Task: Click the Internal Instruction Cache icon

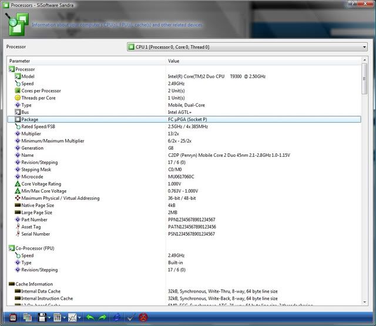Action: [x=18, y=298]
